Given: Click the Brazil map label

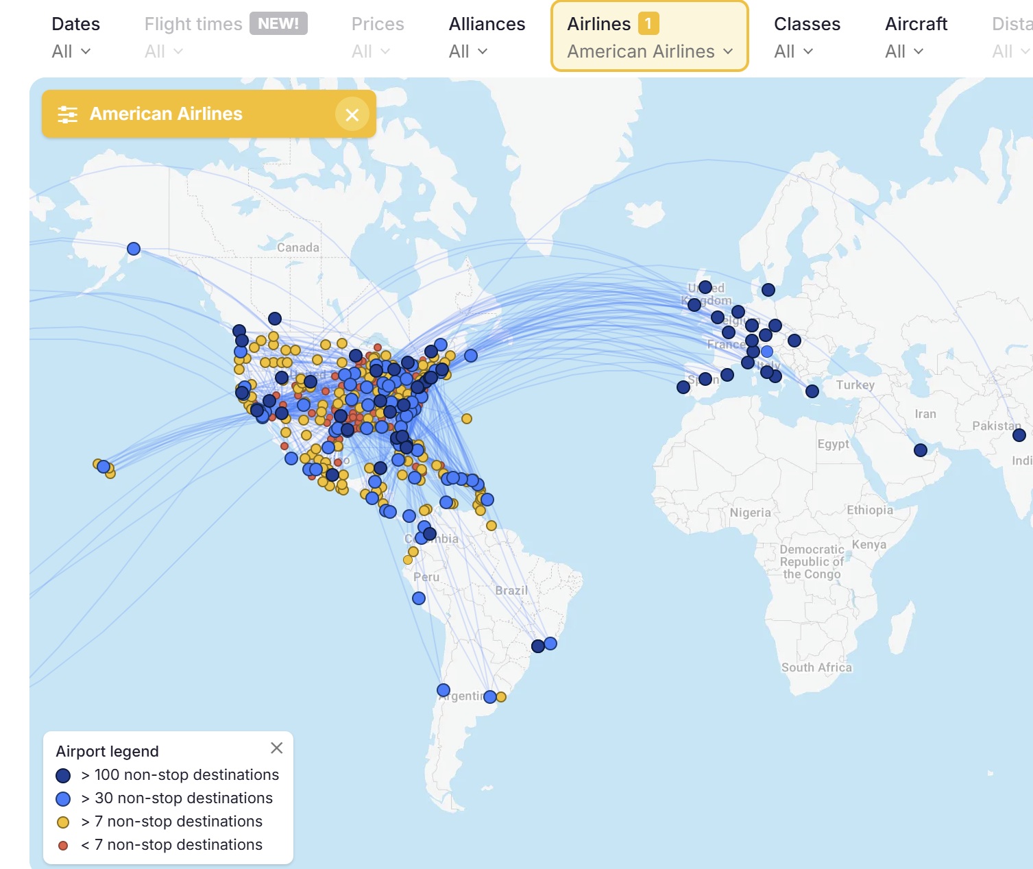Looking at the screenshot, I should tap(511, 591).
